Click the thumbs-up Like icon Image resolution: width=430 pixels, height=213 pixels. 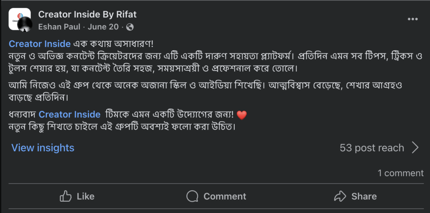click(x=65, y=196)
